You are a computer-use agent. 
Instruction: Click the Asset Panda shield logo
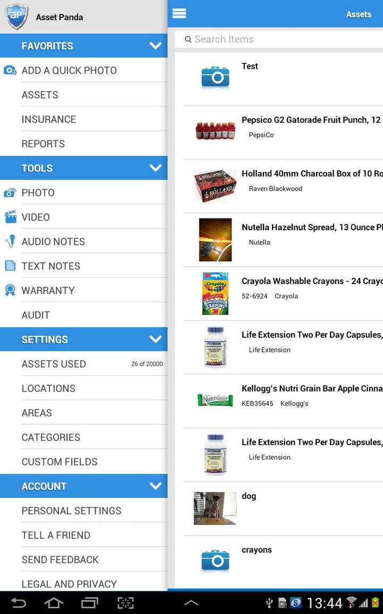click(15, 15)
